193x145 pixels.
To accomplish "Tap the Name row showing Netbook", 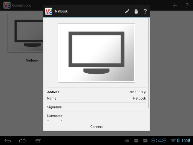I will pyautogui.click(x=96, y=98).
